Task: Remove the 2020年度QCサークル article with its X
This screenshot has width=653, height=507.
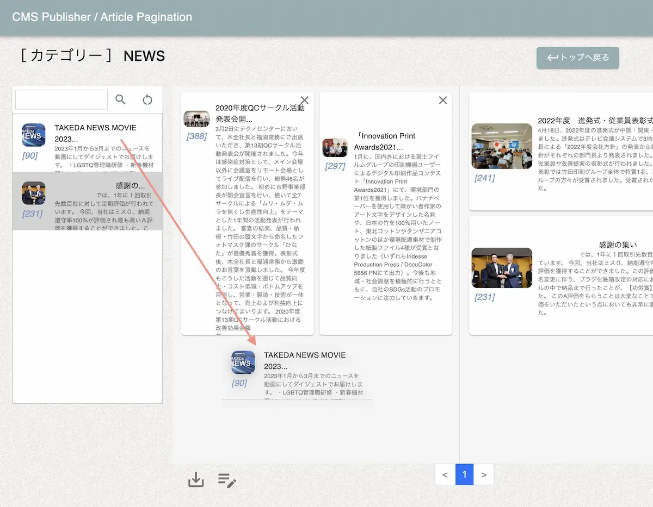Action: 304,100
